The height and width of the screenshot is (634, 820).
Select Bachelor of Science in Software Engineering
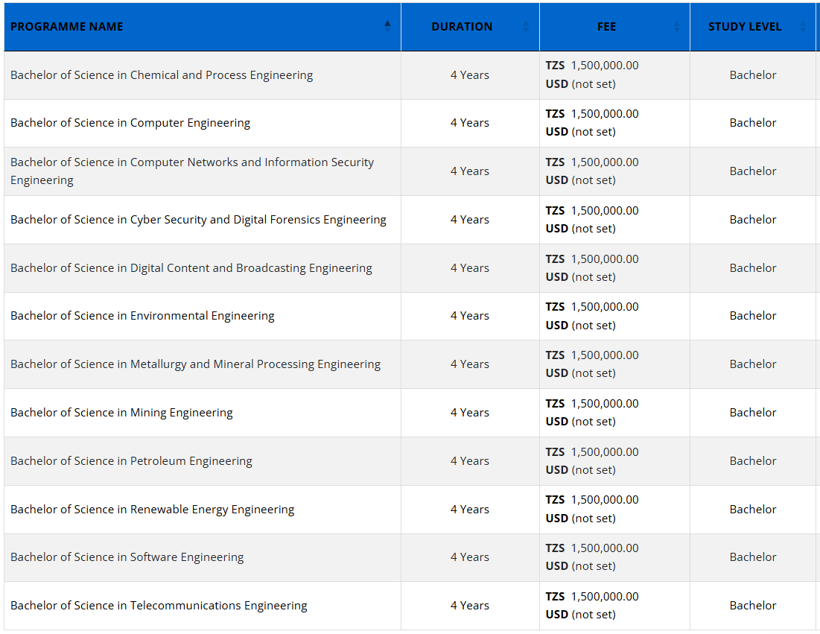[127, 557]
